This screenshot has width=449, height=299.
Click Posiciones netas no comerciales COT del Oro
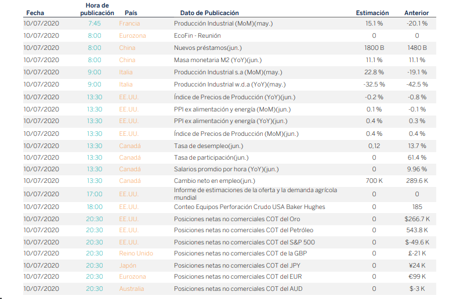pyautogui.click(x=237, y=219)
